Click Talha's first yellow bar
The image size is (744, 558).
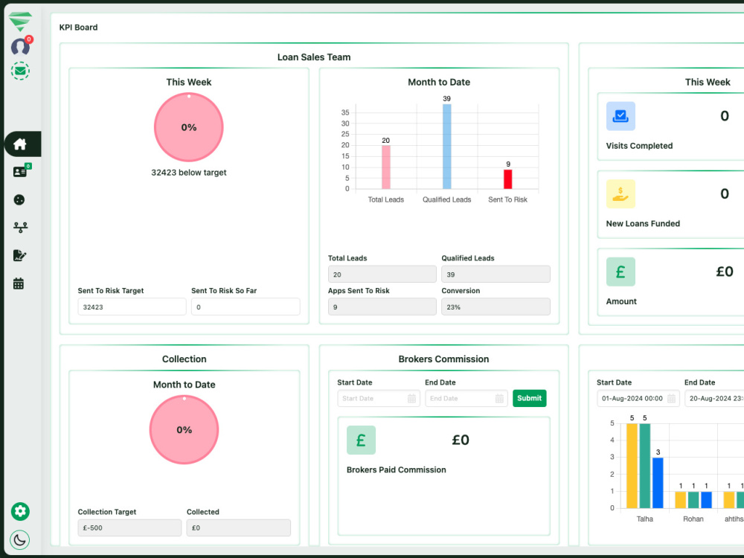click(632, 466)
